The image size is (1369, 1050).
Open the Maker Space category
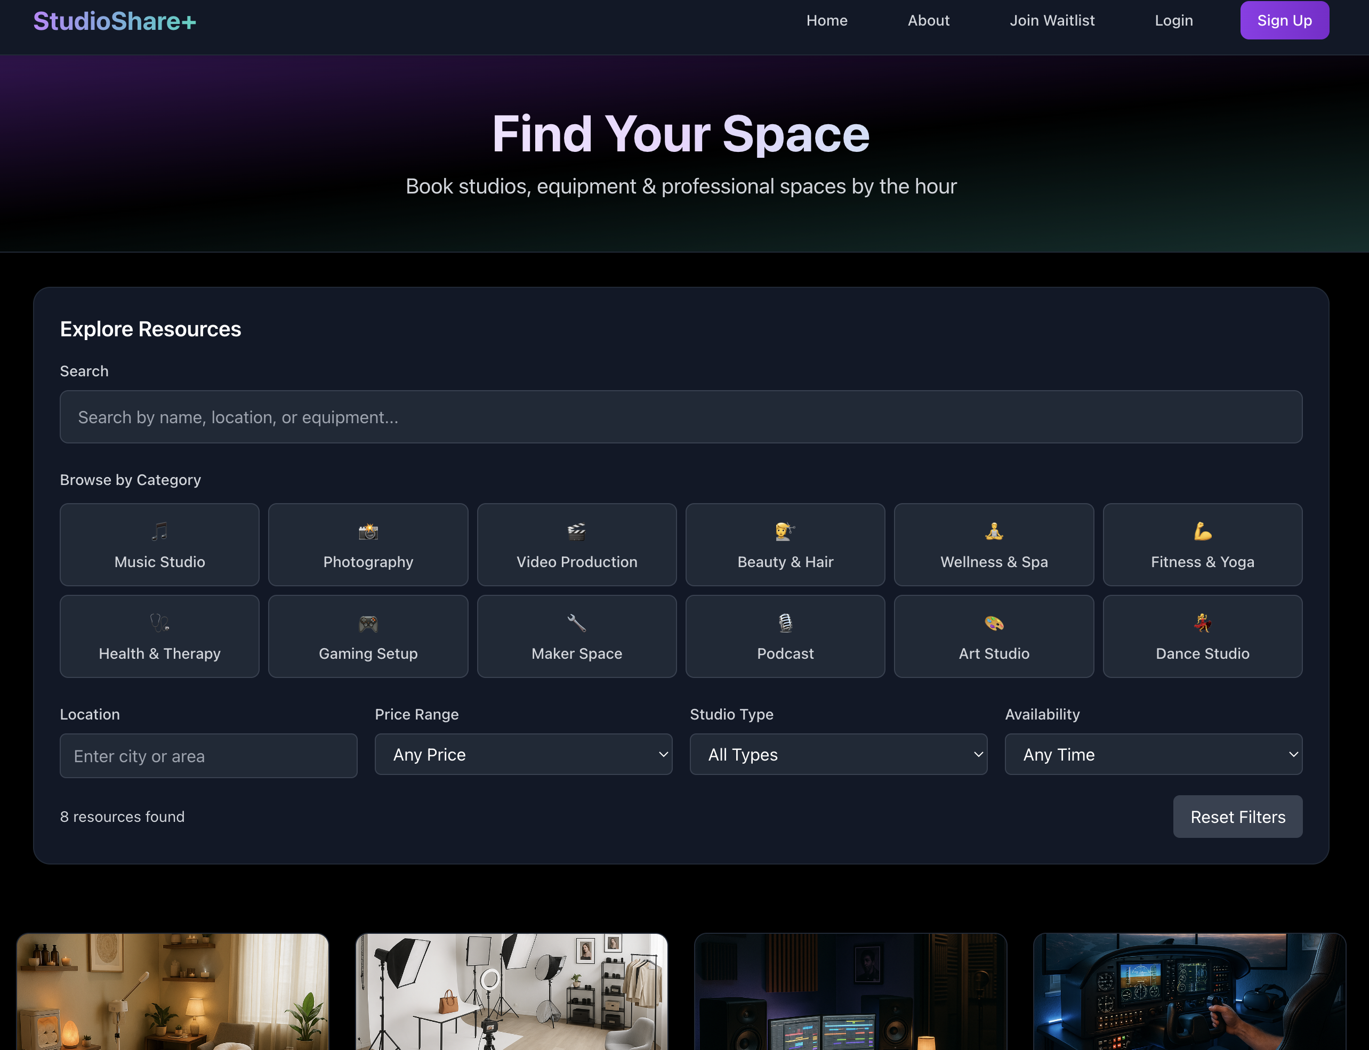(x=576, y=636)
